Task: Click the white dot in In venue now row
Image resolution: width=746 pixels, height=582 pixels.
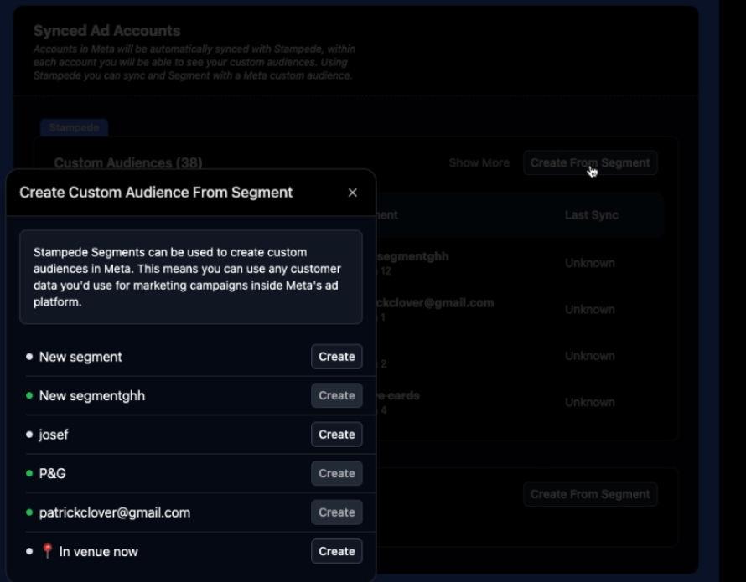Action: tap(29, 551)
